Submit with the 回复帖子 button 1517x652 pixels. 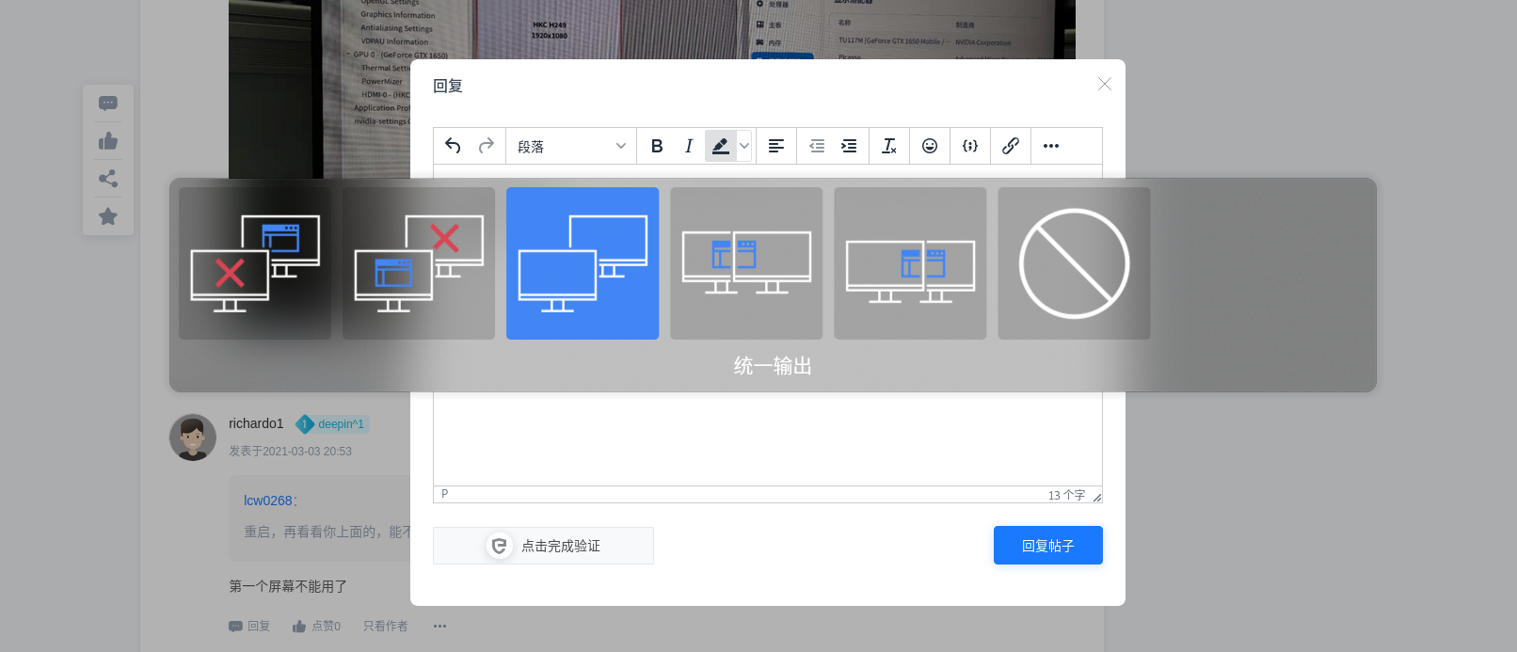pos(1048,546)
